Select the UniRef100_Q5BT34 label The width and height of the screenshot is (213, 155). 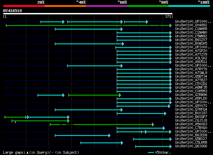coord(191,76)
